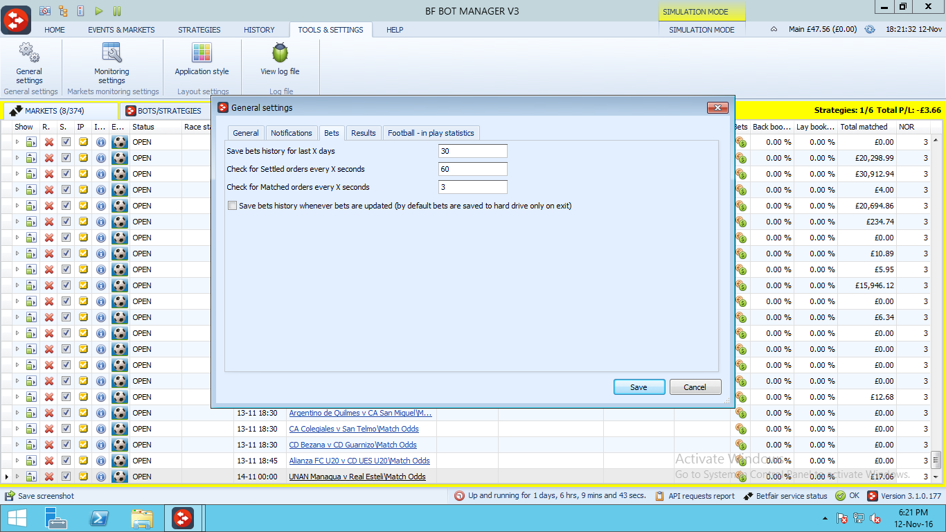Toggle the S. checkbox in the £15,946.12 row
Image resolution: width=946 pixels, height=532 pixels.
[66, 285]
